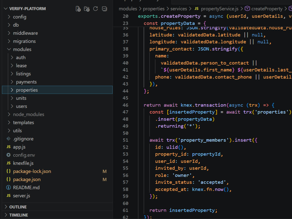Click line number 51 in the gutter
Viewport: 292px width, 219px height.
125,140
